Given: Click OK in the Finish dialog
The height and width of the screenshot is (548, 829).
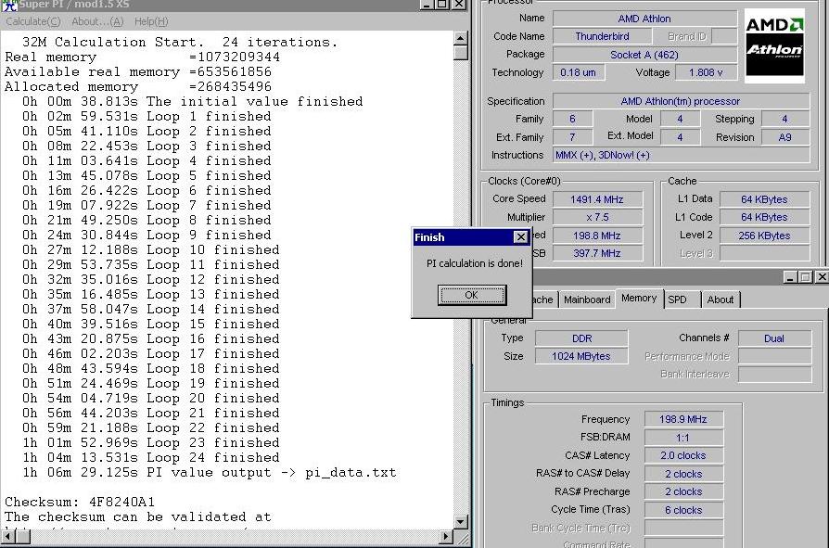Looking at the screenshot, I should pyautogui.click(x=472, y=295).
